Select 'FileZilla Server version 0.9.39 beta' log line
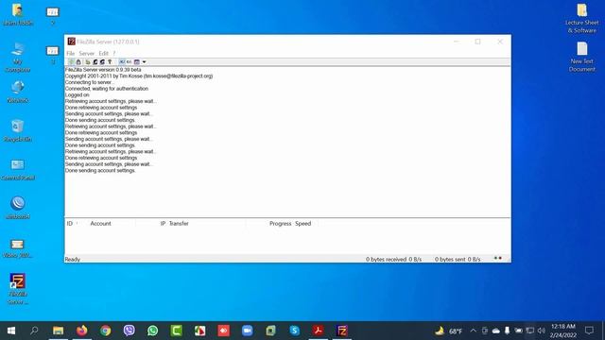 [x=103, y=70]
